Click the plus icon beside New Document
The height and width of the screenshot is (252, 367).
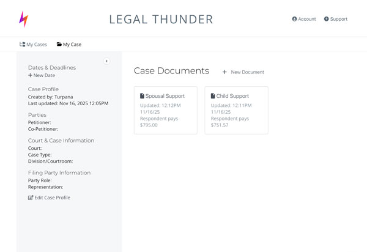pyautogui.click(x=224, y=72)
